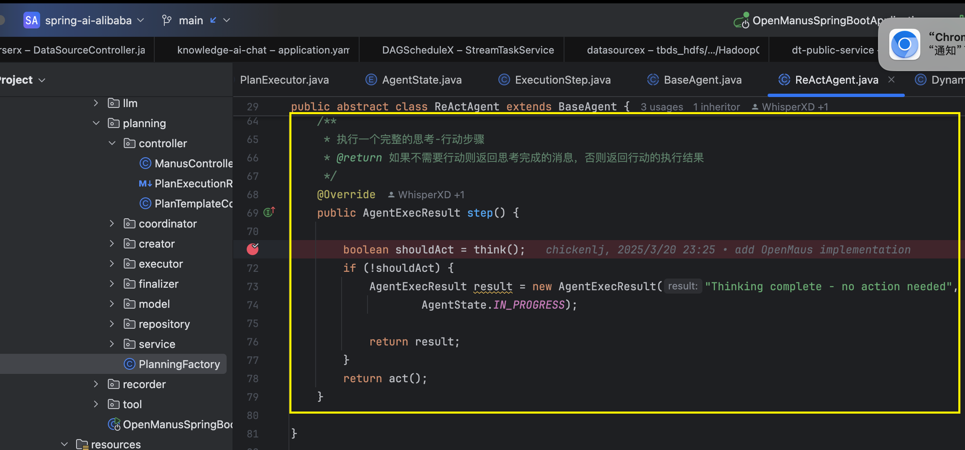Click the 3 usages inlay hint
Viewport: 965px width, 450px height.
coord(662,107)
